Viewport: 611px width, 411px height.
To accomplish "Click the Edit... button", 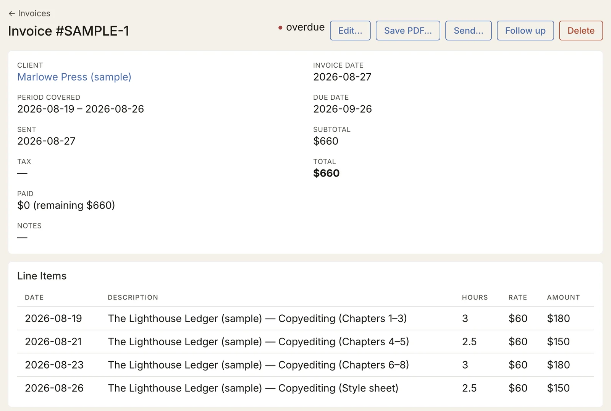I will coord(350,31).
